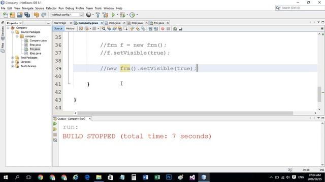Click the Debug Project icon
This screenshot has height=182, width=325.
pyautogui.click(x=122, y=15)
